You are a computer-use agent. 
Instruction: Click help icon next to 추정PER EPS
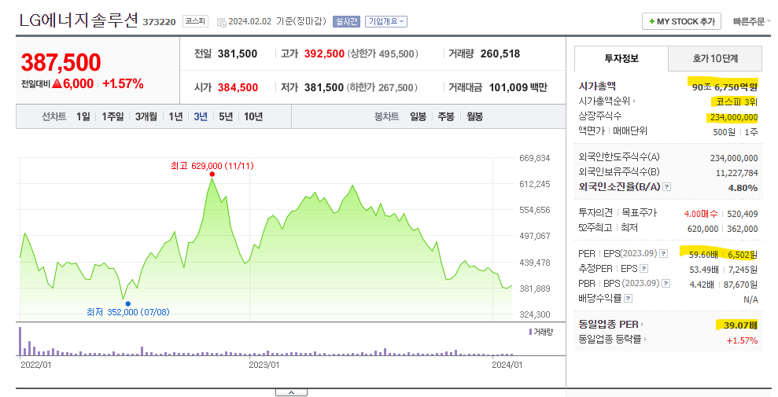pos(643,269)
